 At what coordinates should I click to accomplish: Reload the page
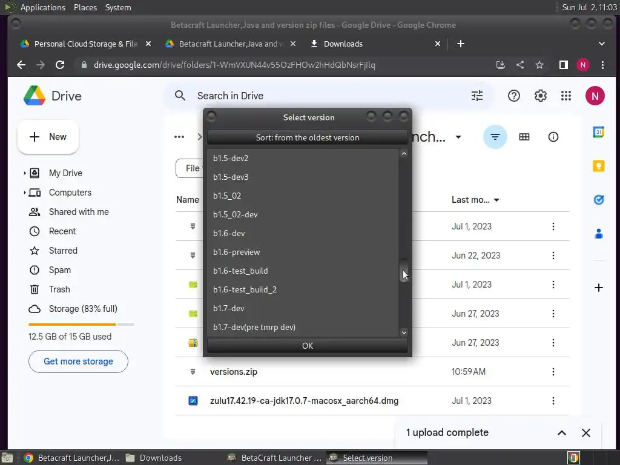[60, 65]
